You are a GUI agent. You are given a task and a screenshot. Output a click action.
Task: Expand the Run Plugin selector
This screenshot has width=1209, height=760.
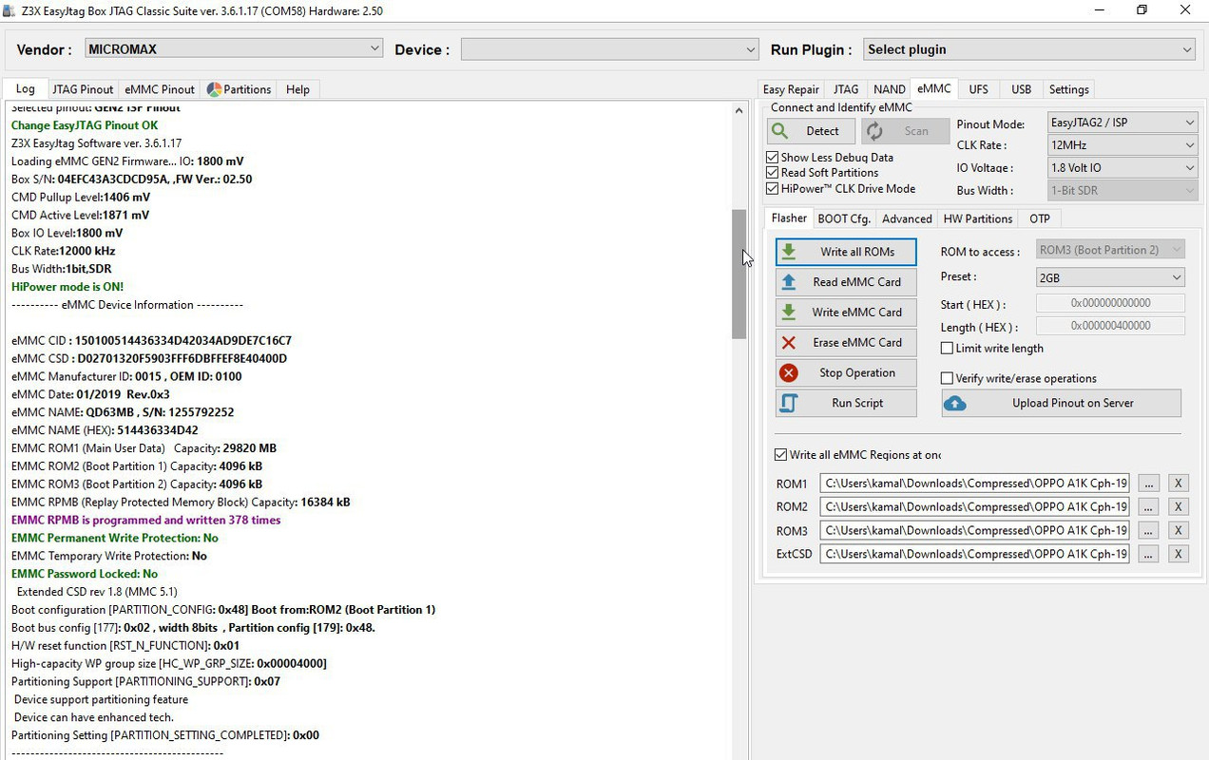(1029, 49)
